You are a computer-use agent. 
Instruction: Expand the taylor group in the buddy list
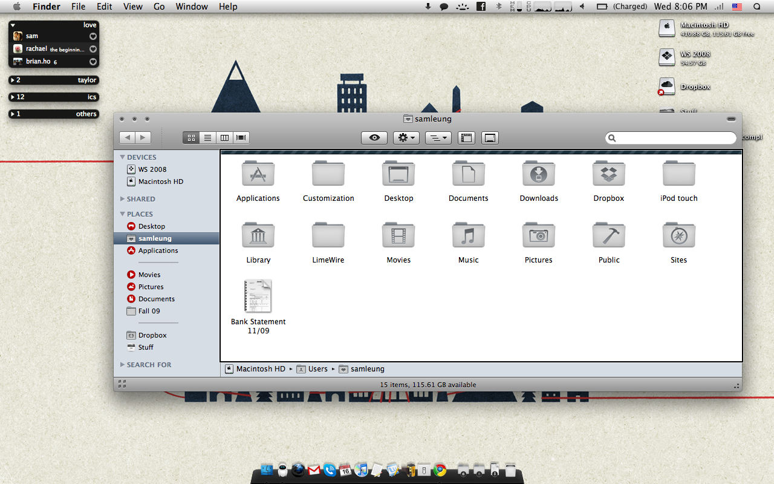[x=12, y=80]
